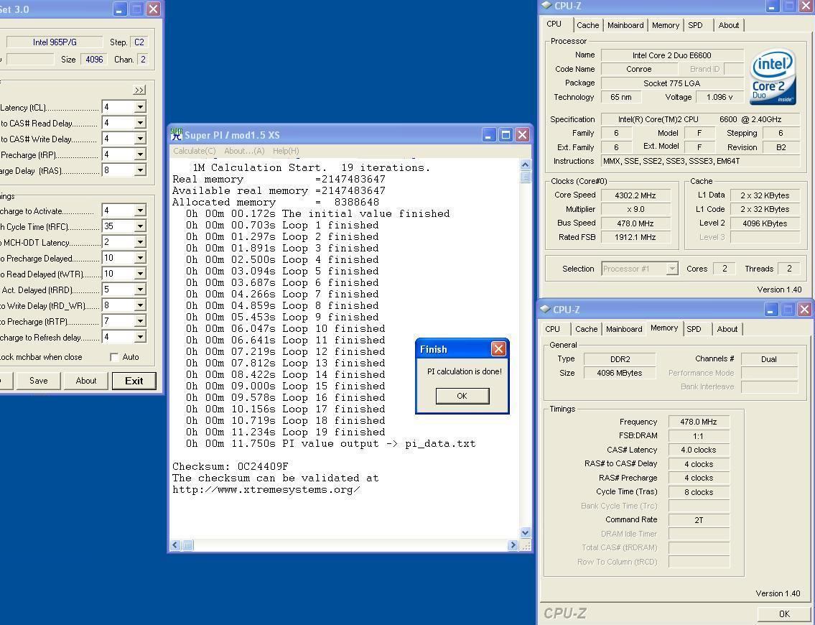Maximize the Super PI window

pos(506,135)
